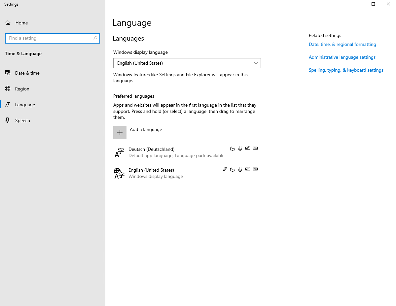The image size is (396, 306).
Task: Open Spelling, typing, & keyboard settings
Action: tap(346, 70)
